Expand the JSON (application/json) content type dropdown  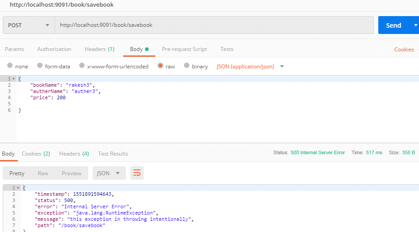pyautogui.click(x=282, y=66)
